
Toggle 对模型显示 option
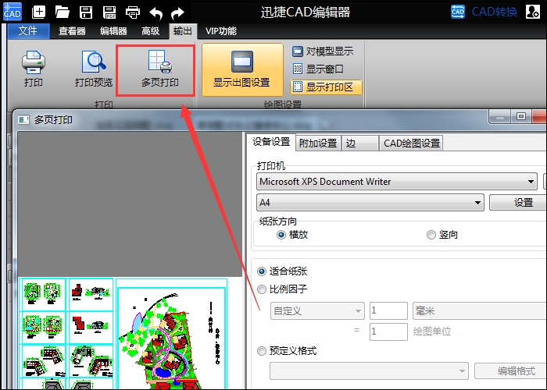coord(323,51)
